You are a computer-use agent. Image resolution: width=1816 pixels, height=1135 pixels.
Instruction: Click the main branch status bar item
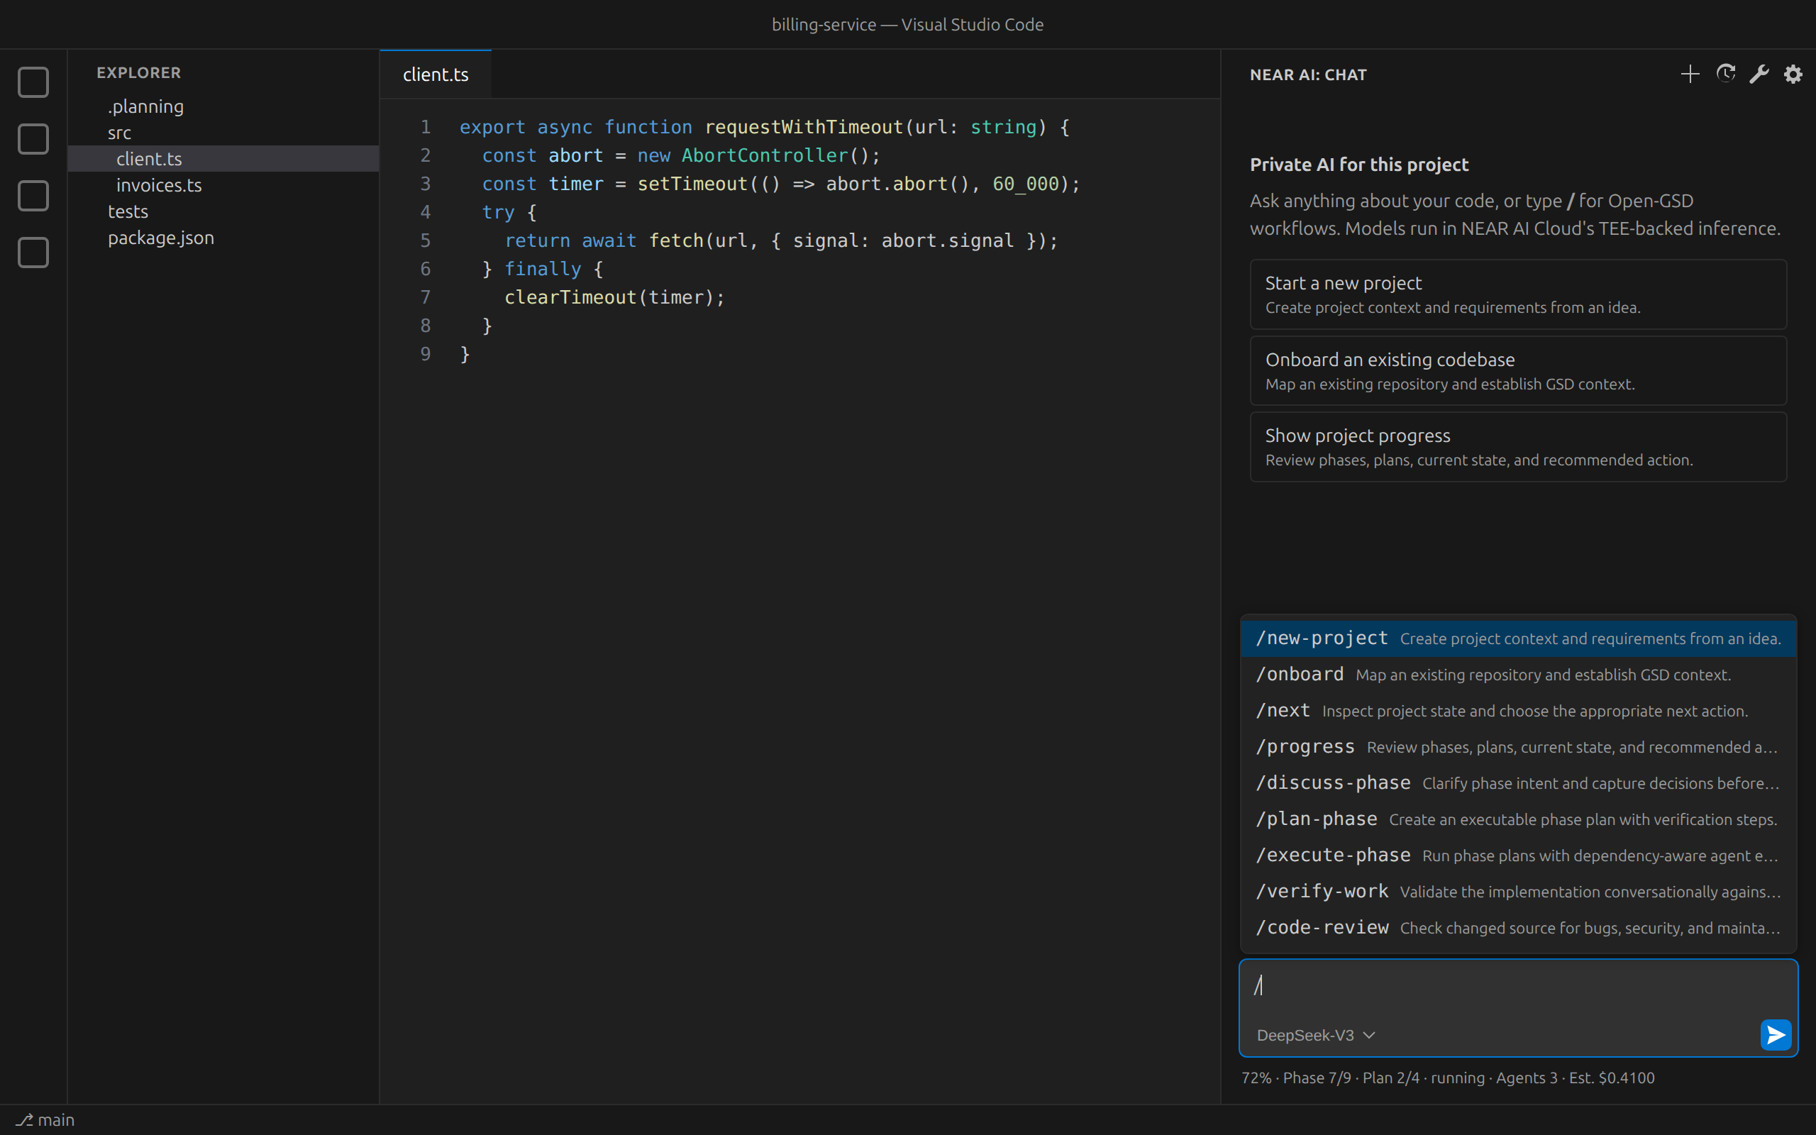pyautogui.click(x=45, y=1120)
